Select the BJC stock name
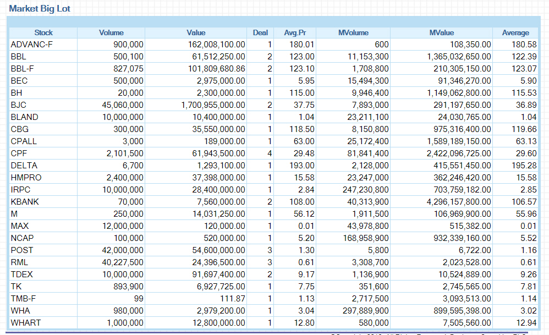 (19, 105)
